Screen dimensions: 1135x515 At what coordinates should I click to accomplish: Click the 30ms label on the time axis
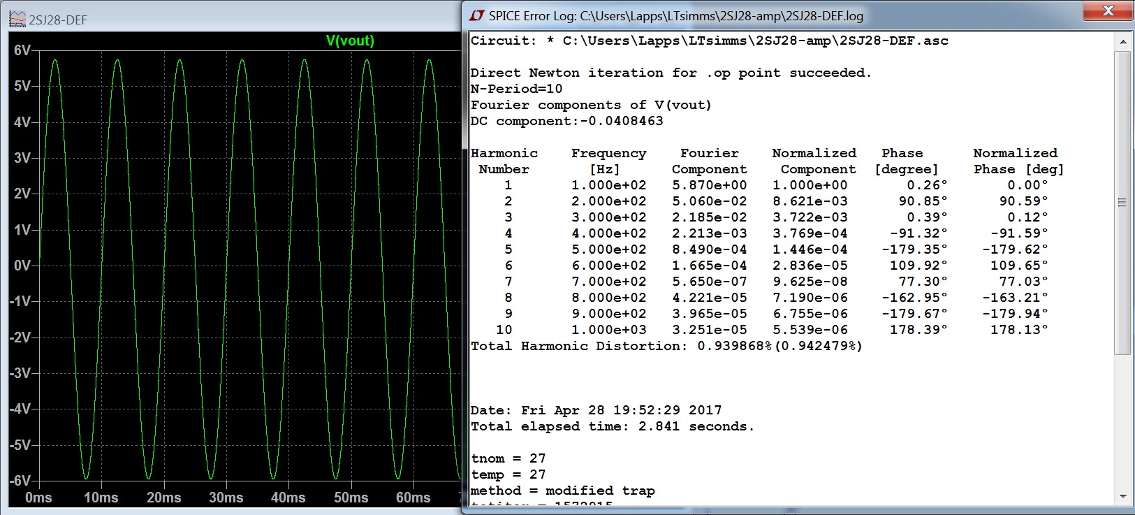click(226, 498)
